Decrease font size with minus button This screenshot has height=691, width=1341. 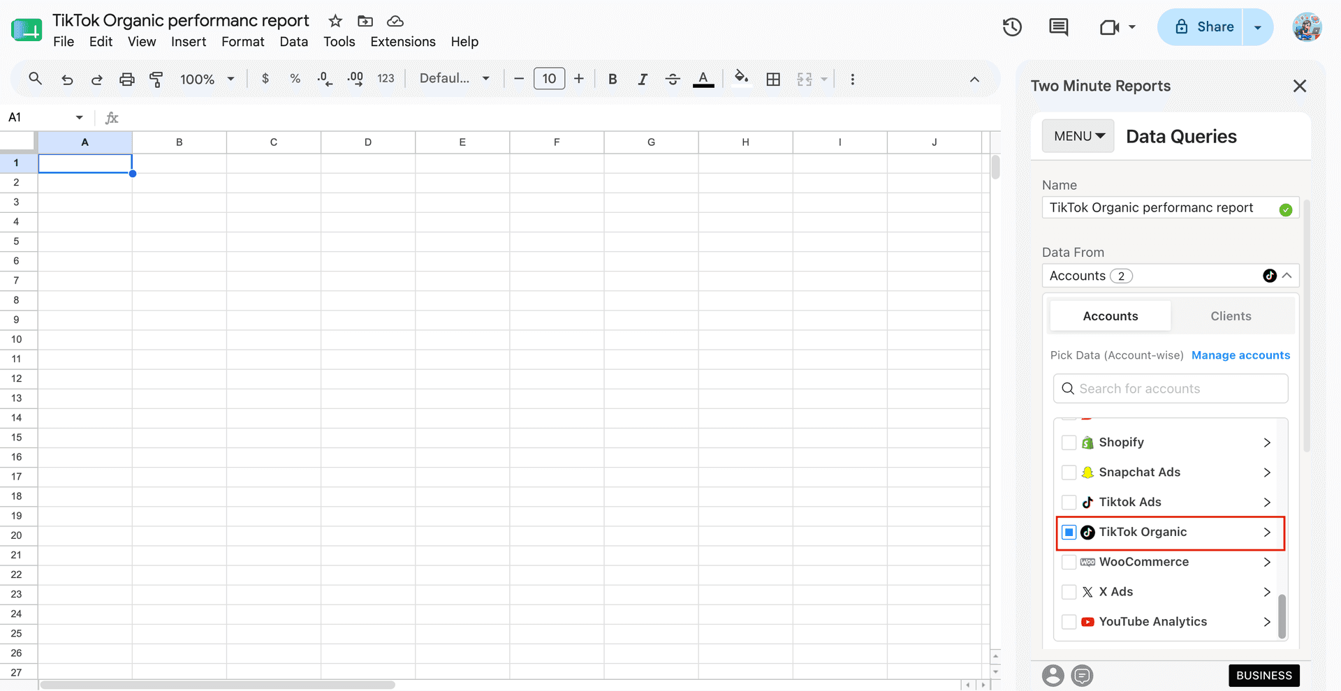point(519,79)
